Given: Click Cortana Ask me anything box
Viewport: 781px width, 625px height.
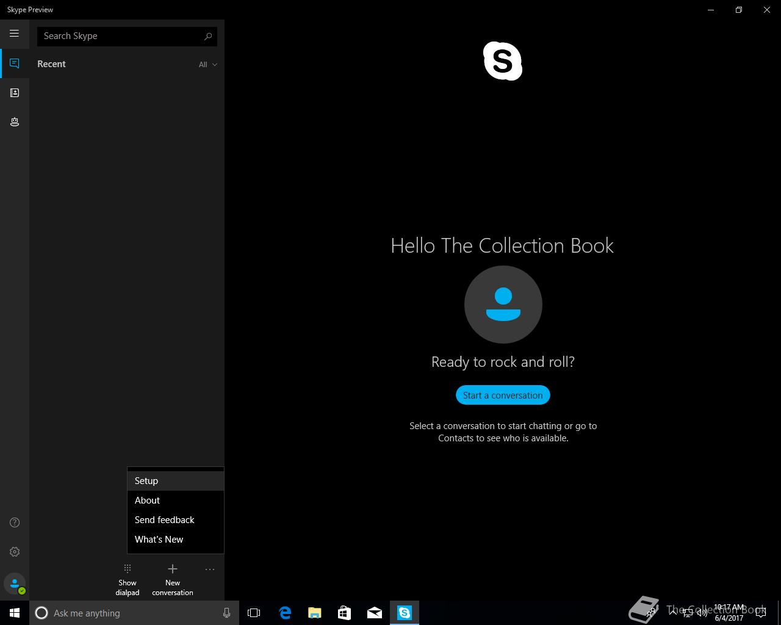Looking at the screenshot, I should tap(134, 613).
